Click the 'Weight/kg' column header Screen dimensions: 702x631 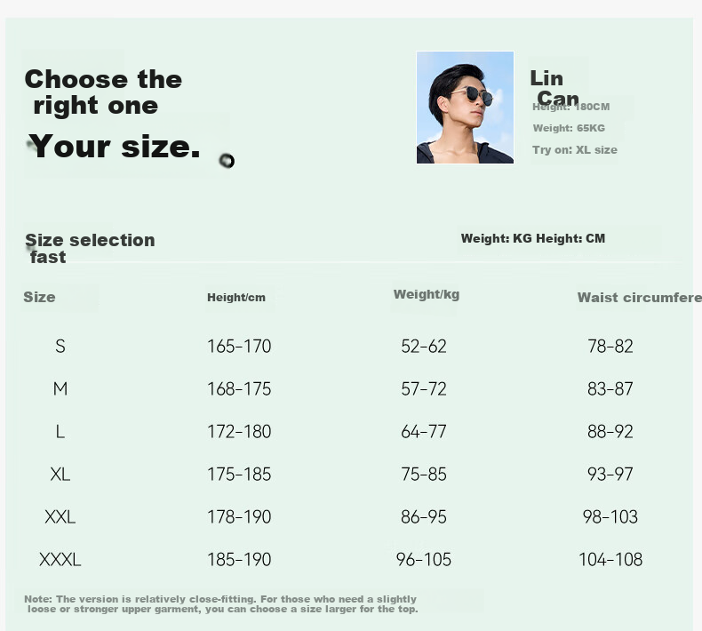(427, 294)
